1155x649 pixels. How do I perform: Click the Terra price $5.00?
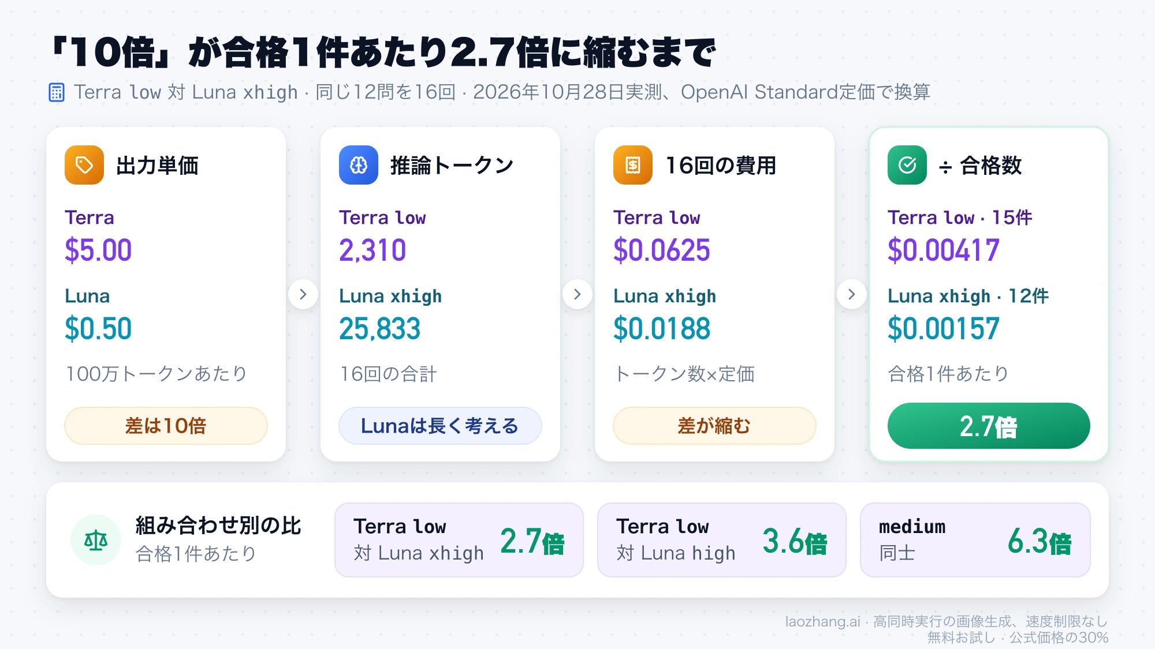coord(98,250)
